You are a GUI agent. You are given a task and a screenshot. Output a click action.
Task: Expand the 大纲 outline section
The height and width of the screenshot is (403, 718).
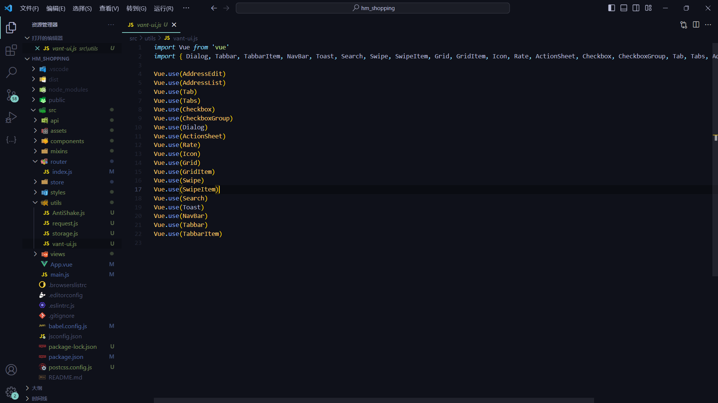click(72, 388)
